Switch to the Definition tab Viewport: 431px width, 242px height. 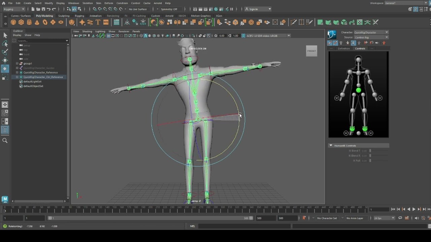pyautogui.click(x=344, y=48)
